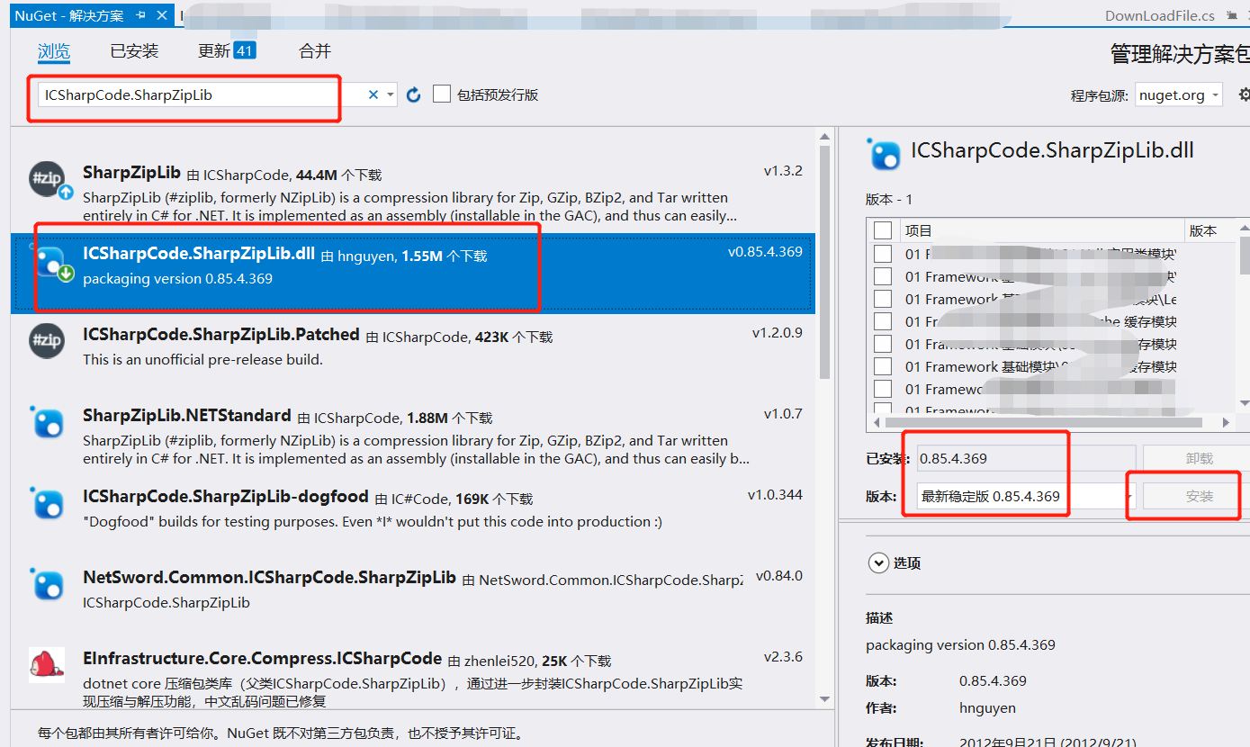This screenshot has width=1250, height=747.
Task: Click the package icon in details header
Action: coord(884,154)
